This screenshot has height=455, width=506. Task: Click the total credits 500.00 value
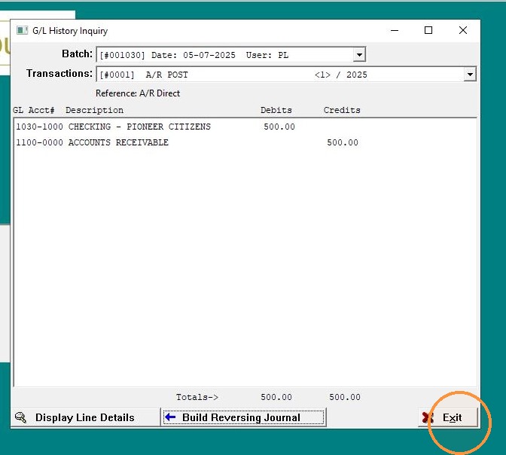(345, 397)
